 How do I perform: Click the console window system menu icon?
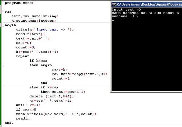[114, 4]
